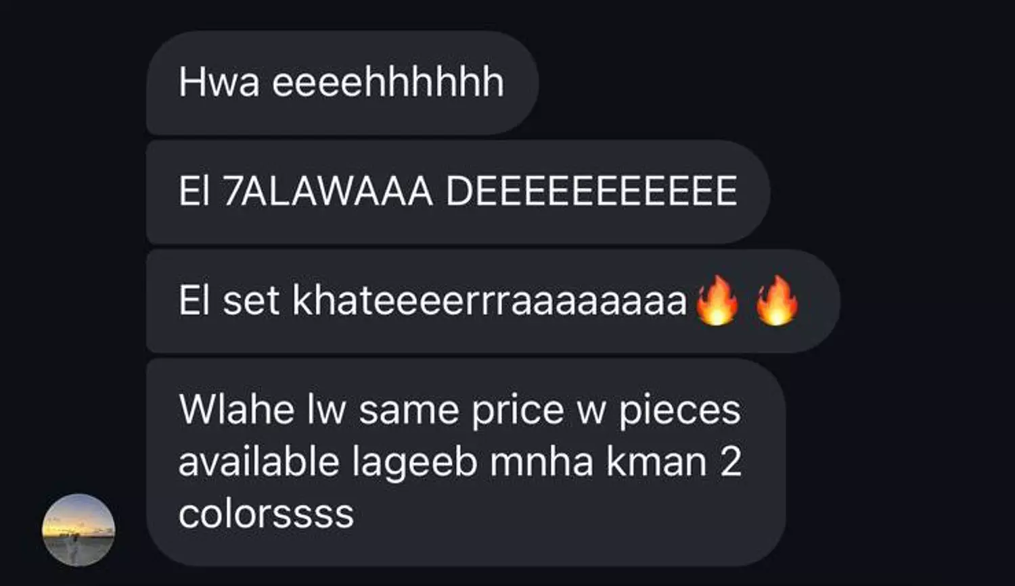
Task: Tap the first fire emoji
Action: [x=717, y=299]
